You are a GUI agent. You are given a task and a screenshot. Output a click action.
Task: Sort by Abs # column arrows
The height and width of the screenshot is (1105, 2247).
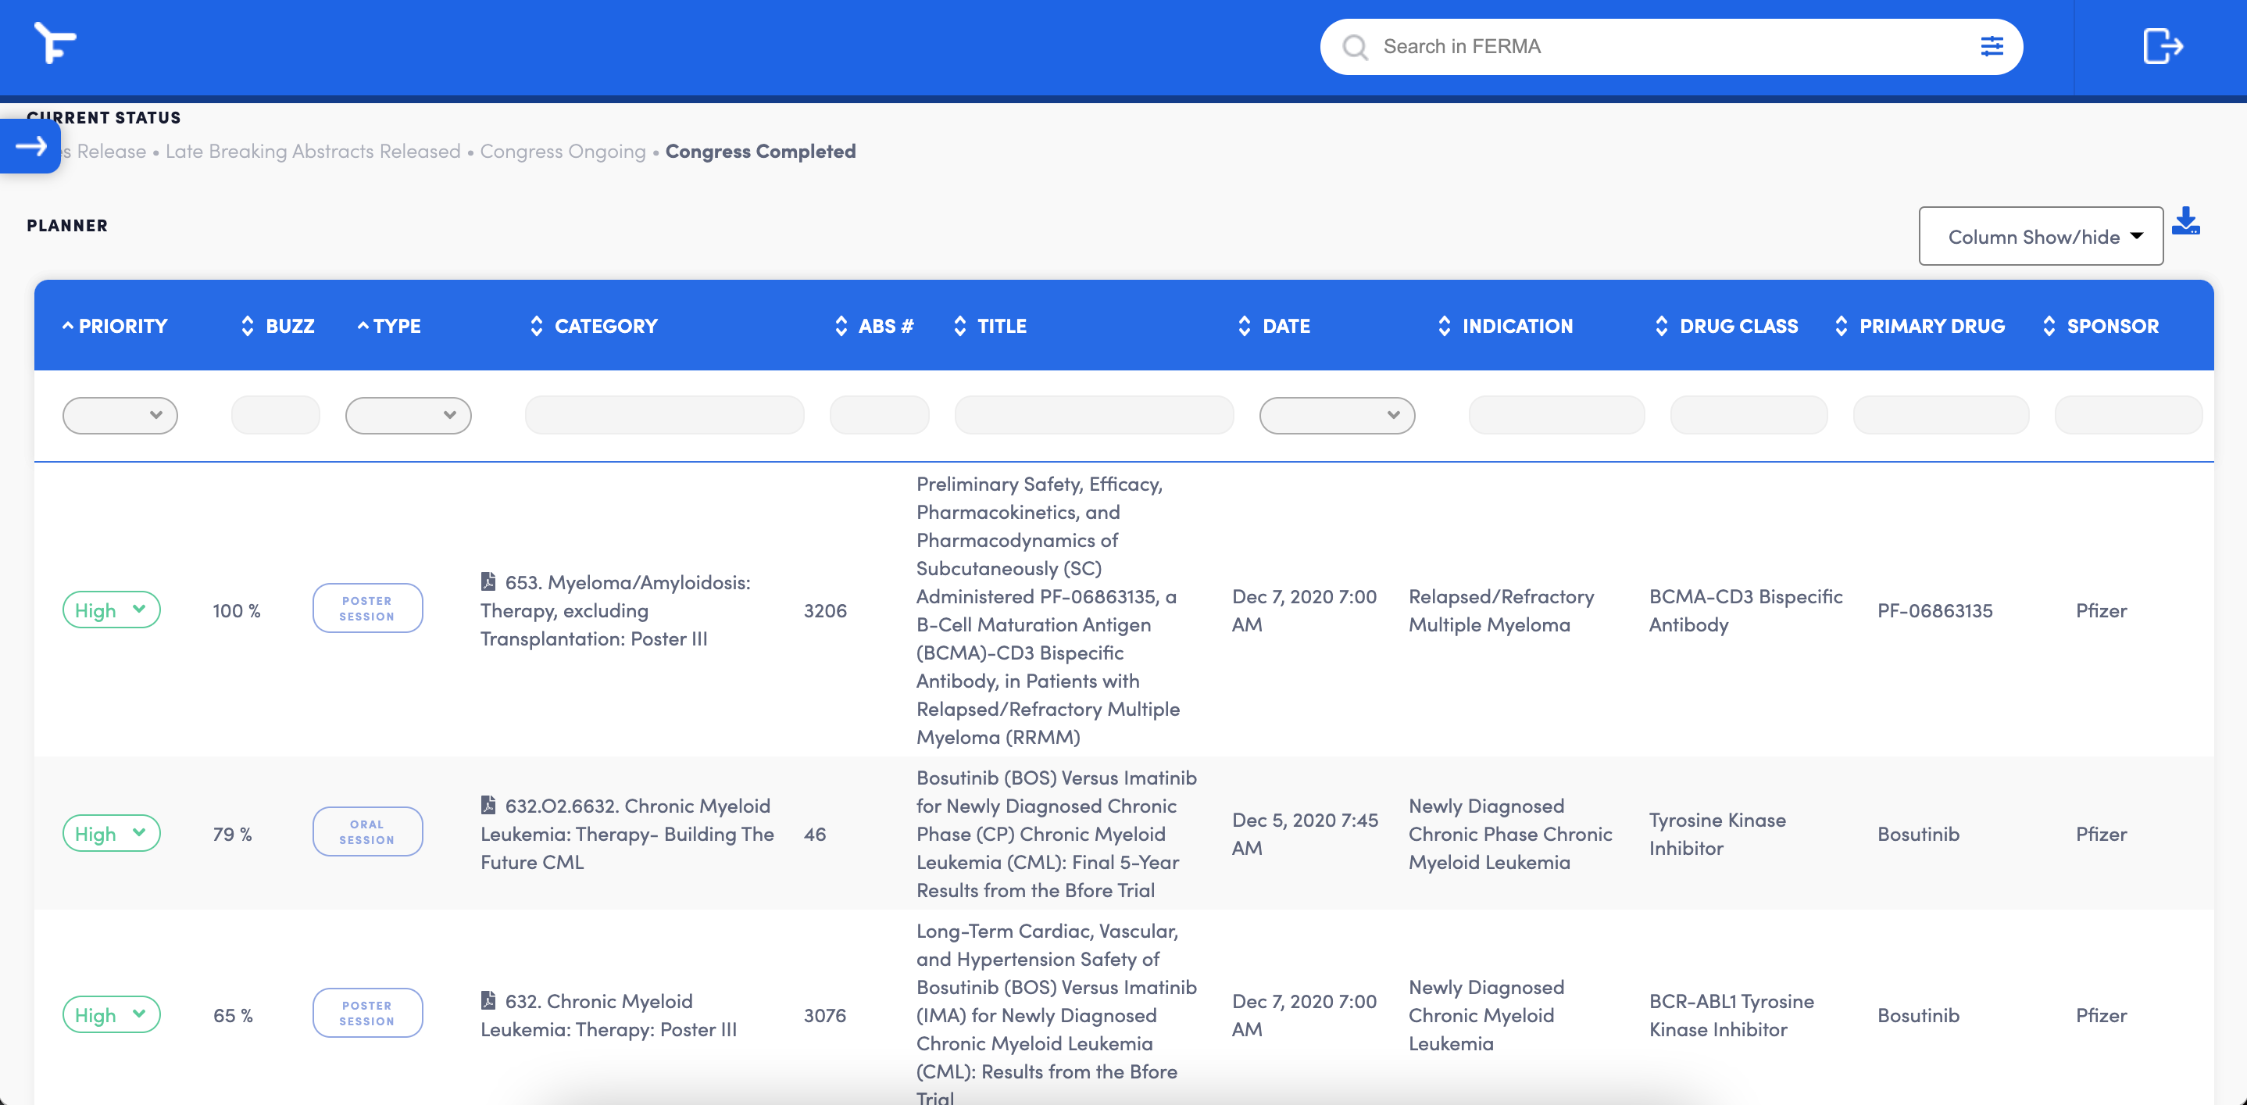point(841,325)
